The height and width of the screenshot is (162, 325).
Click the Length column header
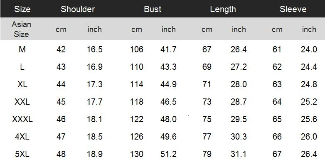coord(223,9)
